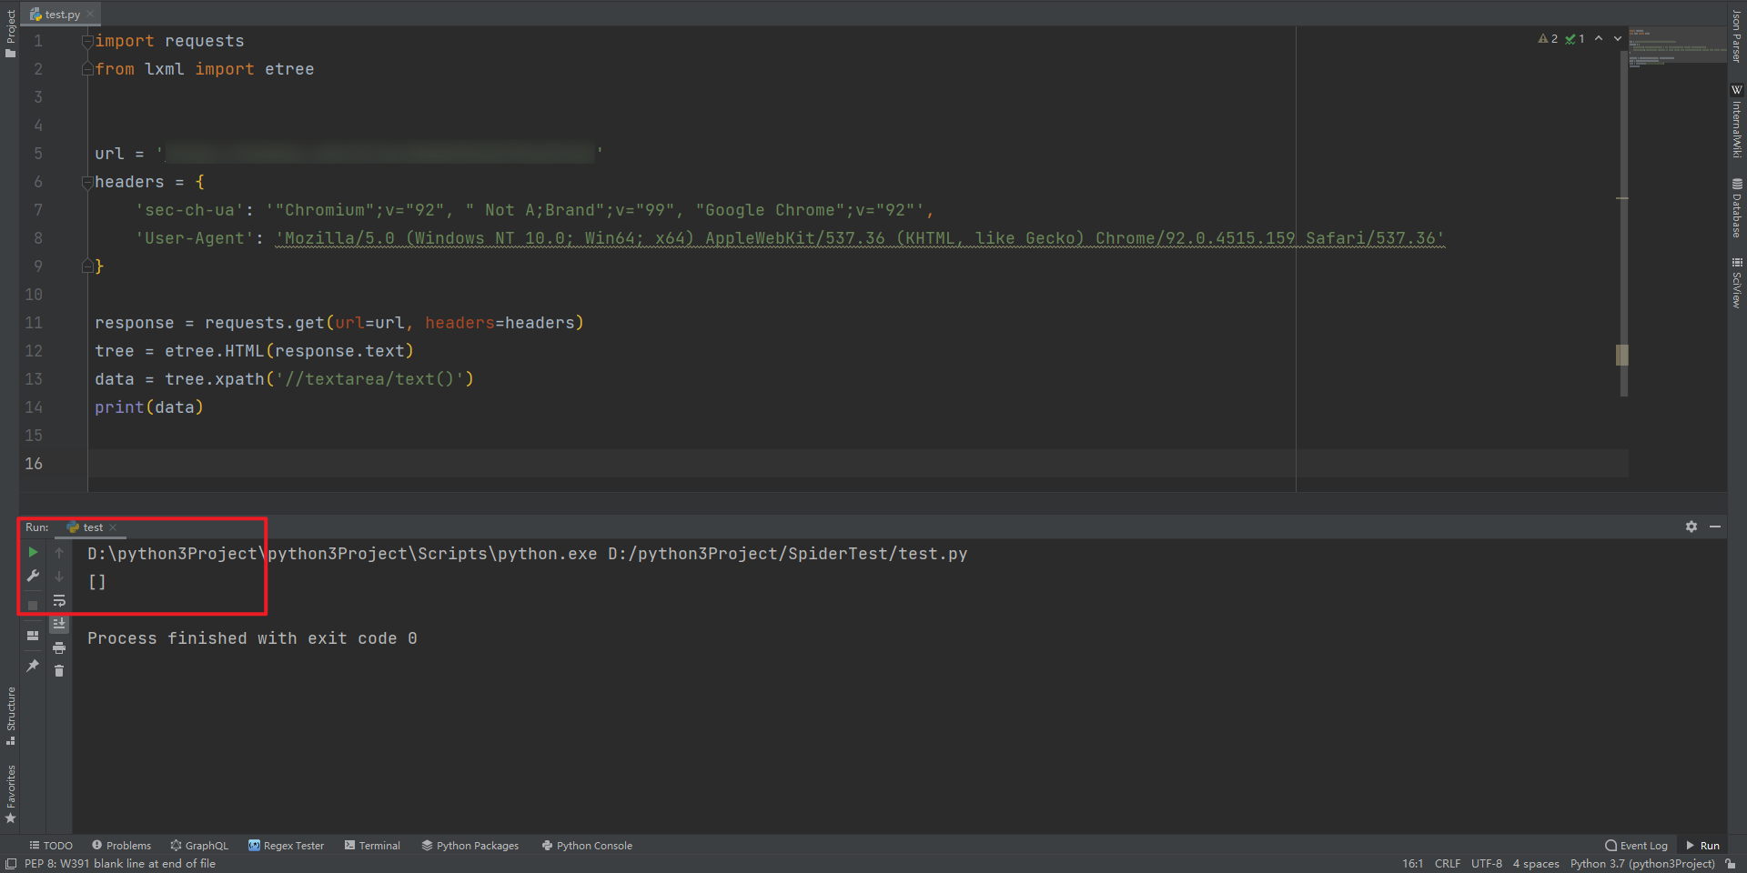Collapse the import block fold marker
Screen dimensions: 1747x873
point(87,41)
